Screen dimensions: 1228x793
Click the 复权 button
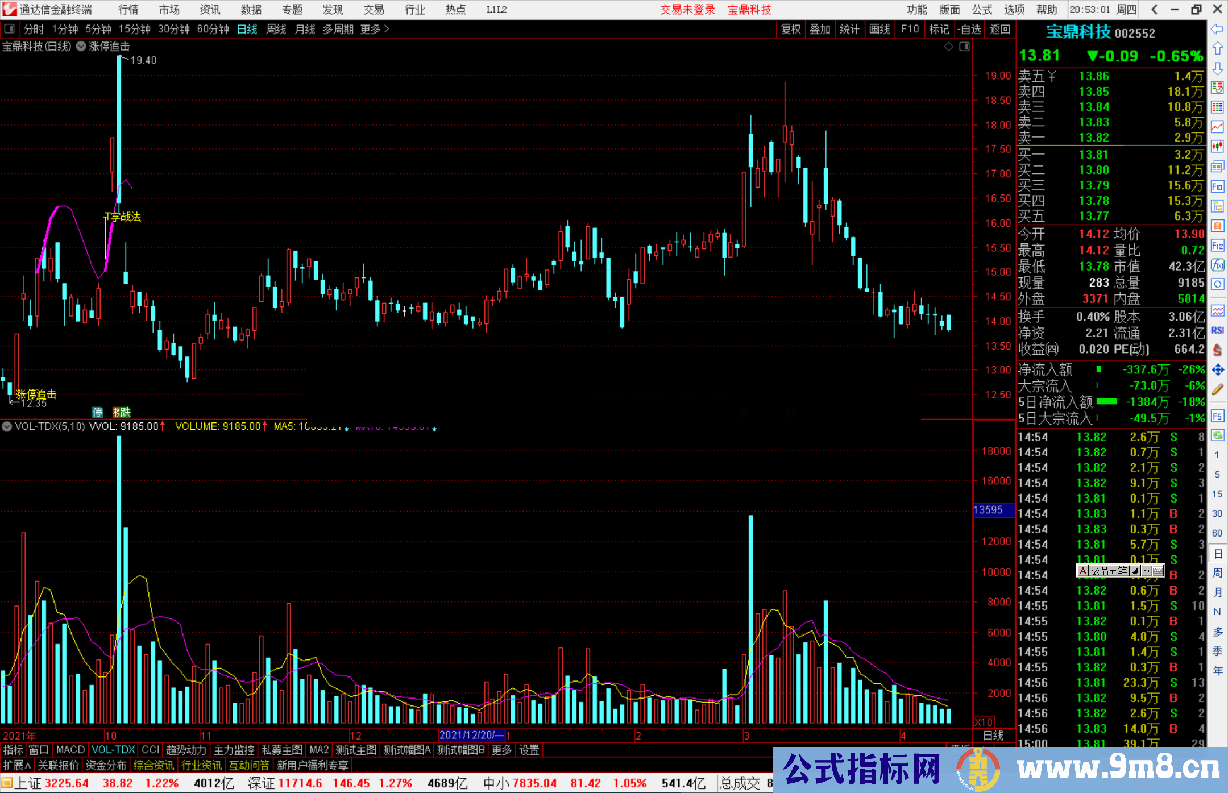791,29
